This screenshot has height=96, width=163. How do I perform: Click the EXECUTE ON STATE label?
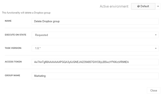15,35
